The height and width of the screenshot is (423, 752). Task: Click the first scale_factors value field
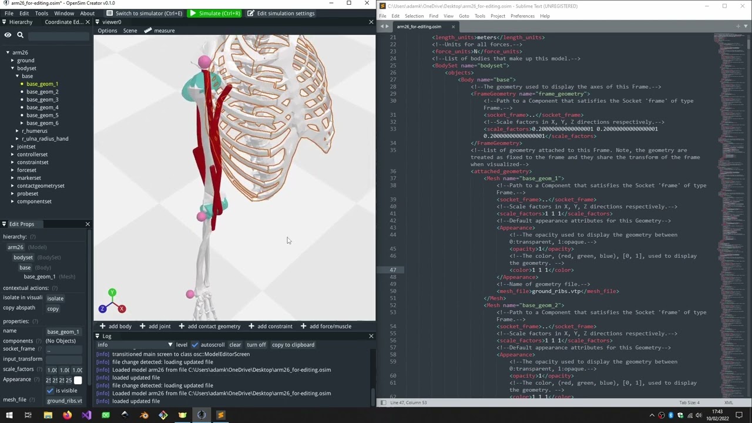pyautogui.click(x=52, y=370)
